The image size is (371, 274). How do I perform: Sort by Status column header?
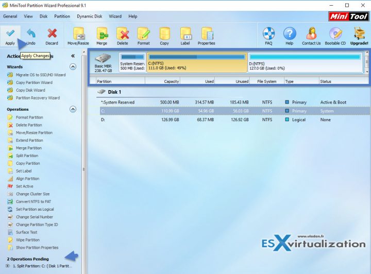pyautogui.click(x=344, y=81)
